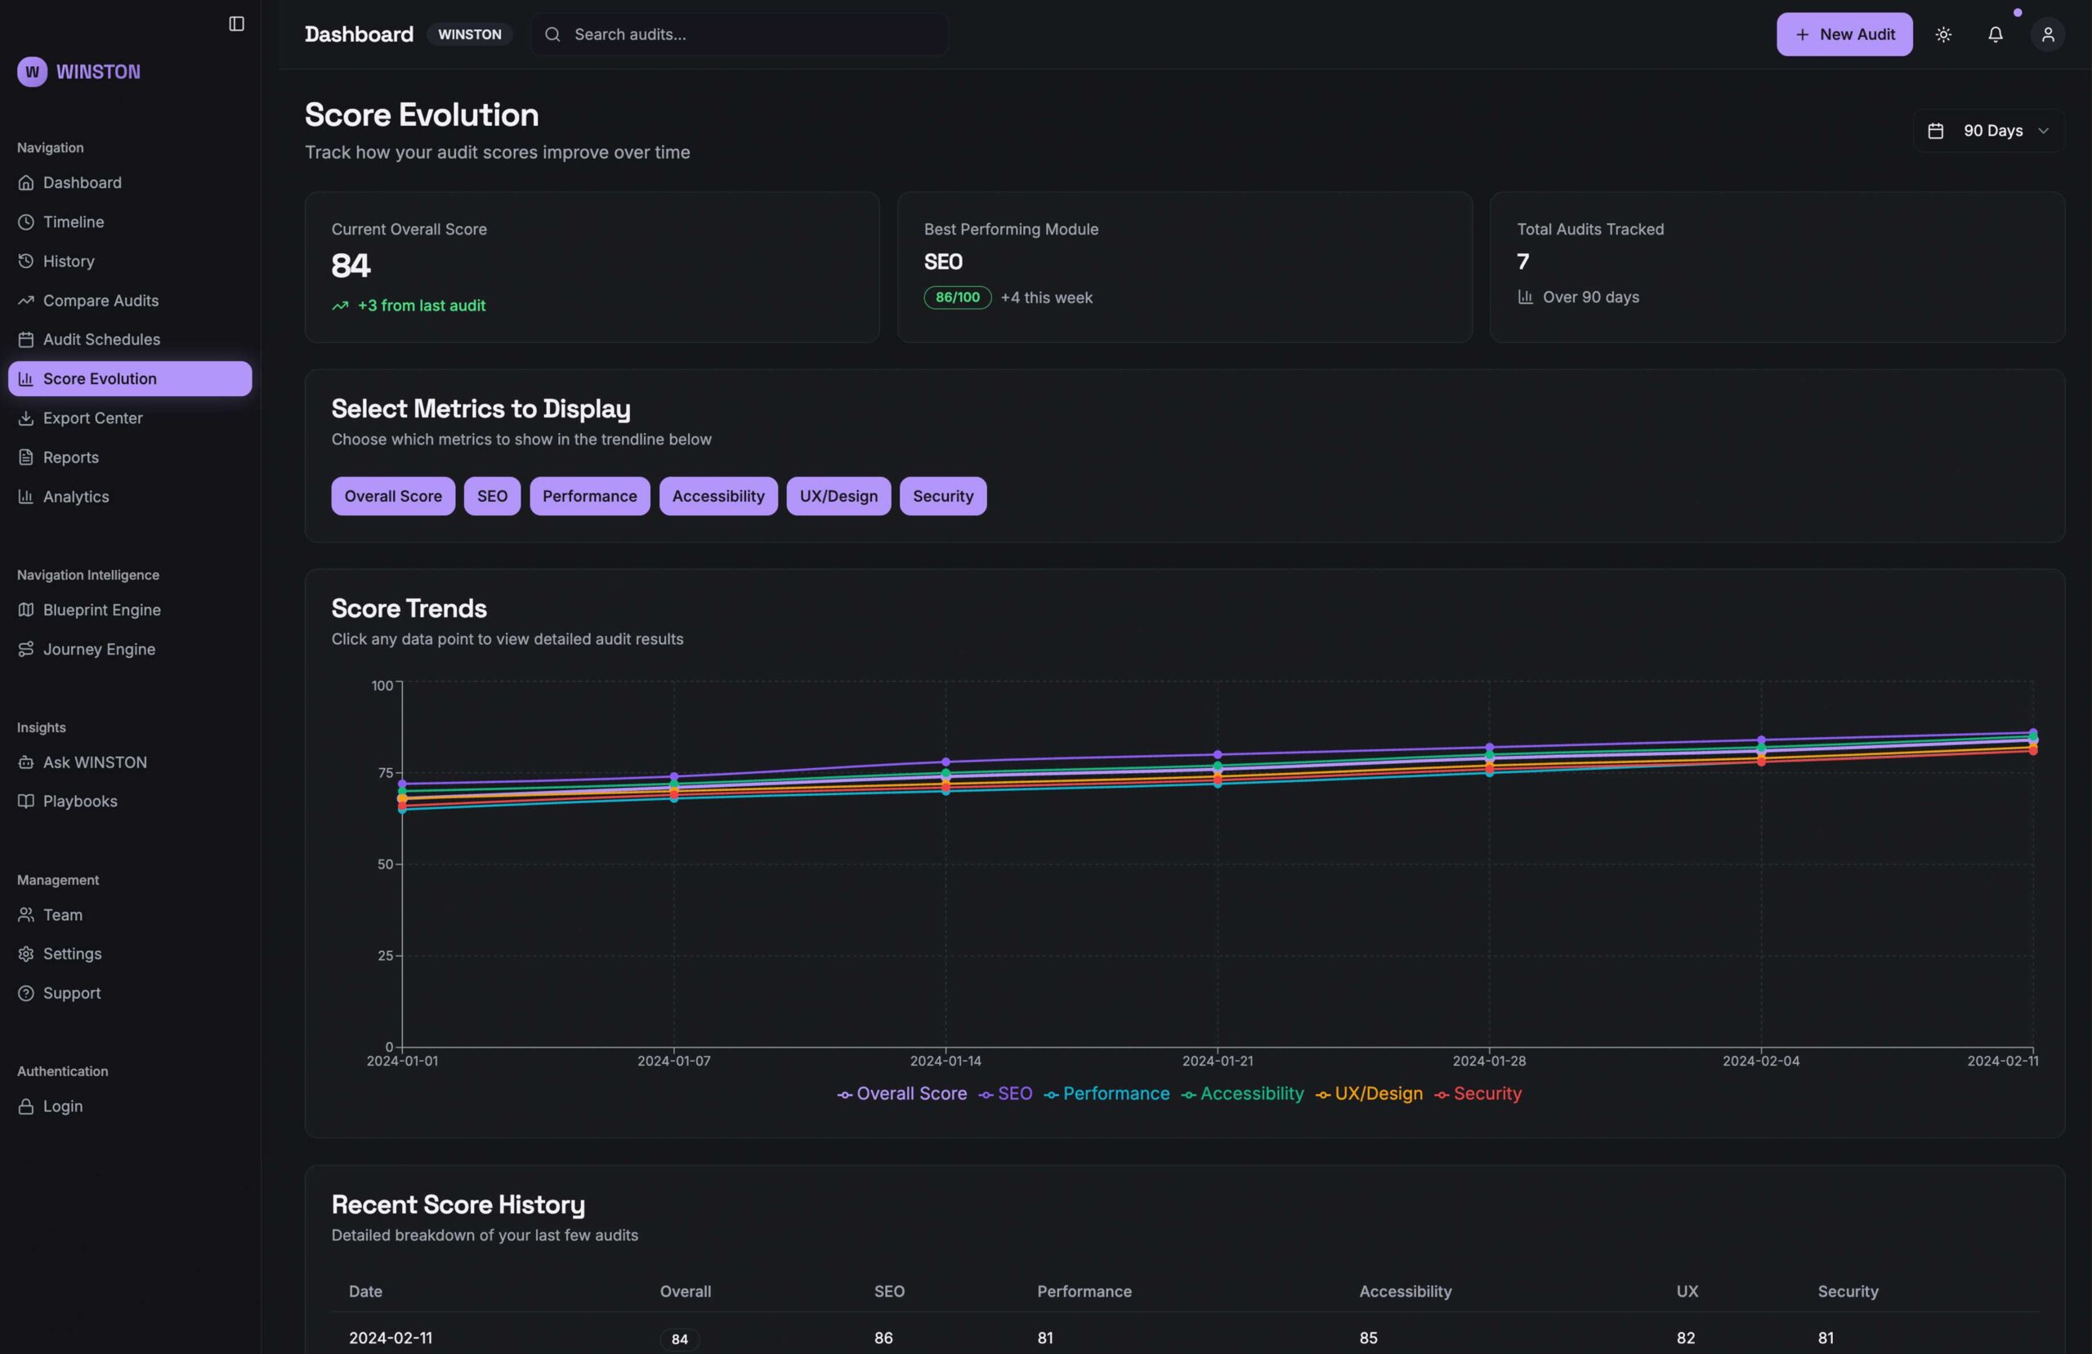Click the chevron next to 90 Days

2043,131
